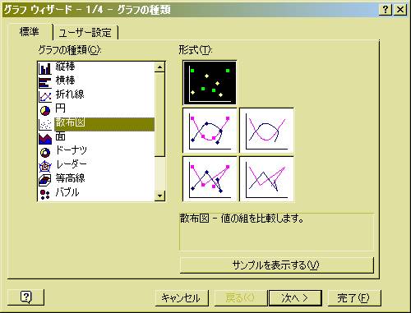
Task: Select scatter subtype with markers only
Action: point(210,83)
